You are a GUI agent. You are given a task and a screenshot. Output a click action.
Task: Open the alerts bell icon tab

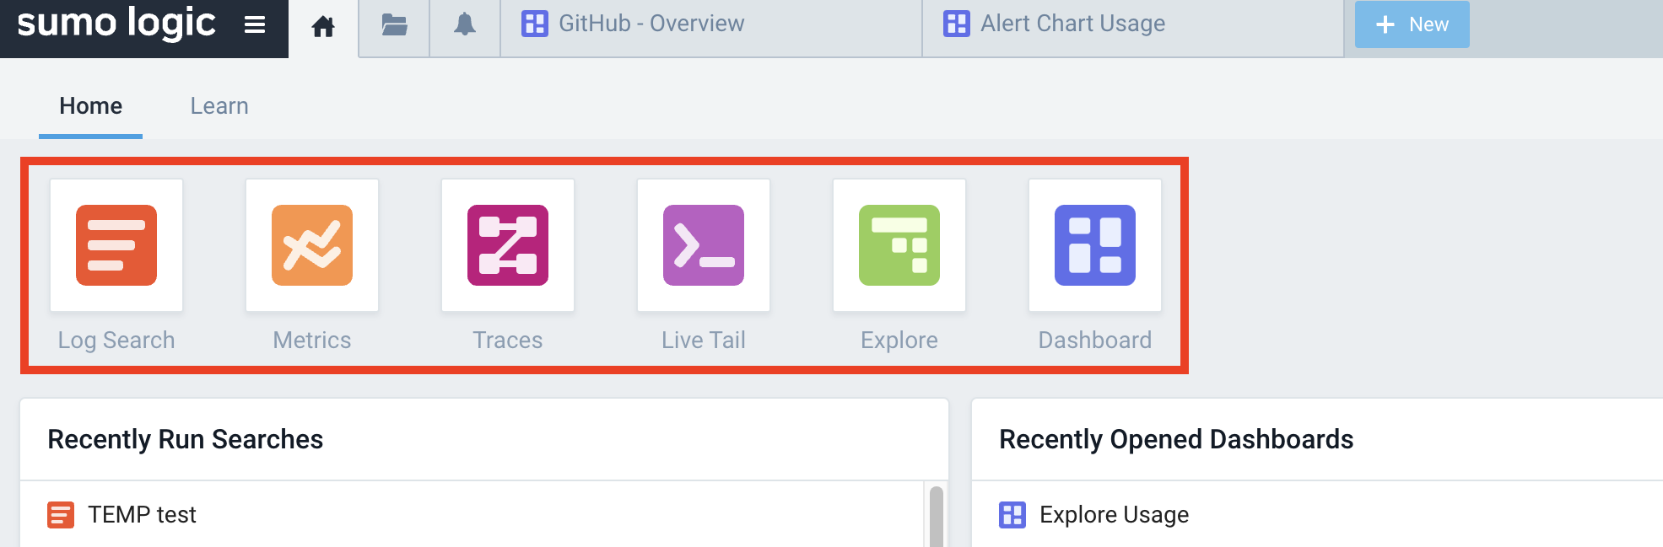click(x=465, y=24)
